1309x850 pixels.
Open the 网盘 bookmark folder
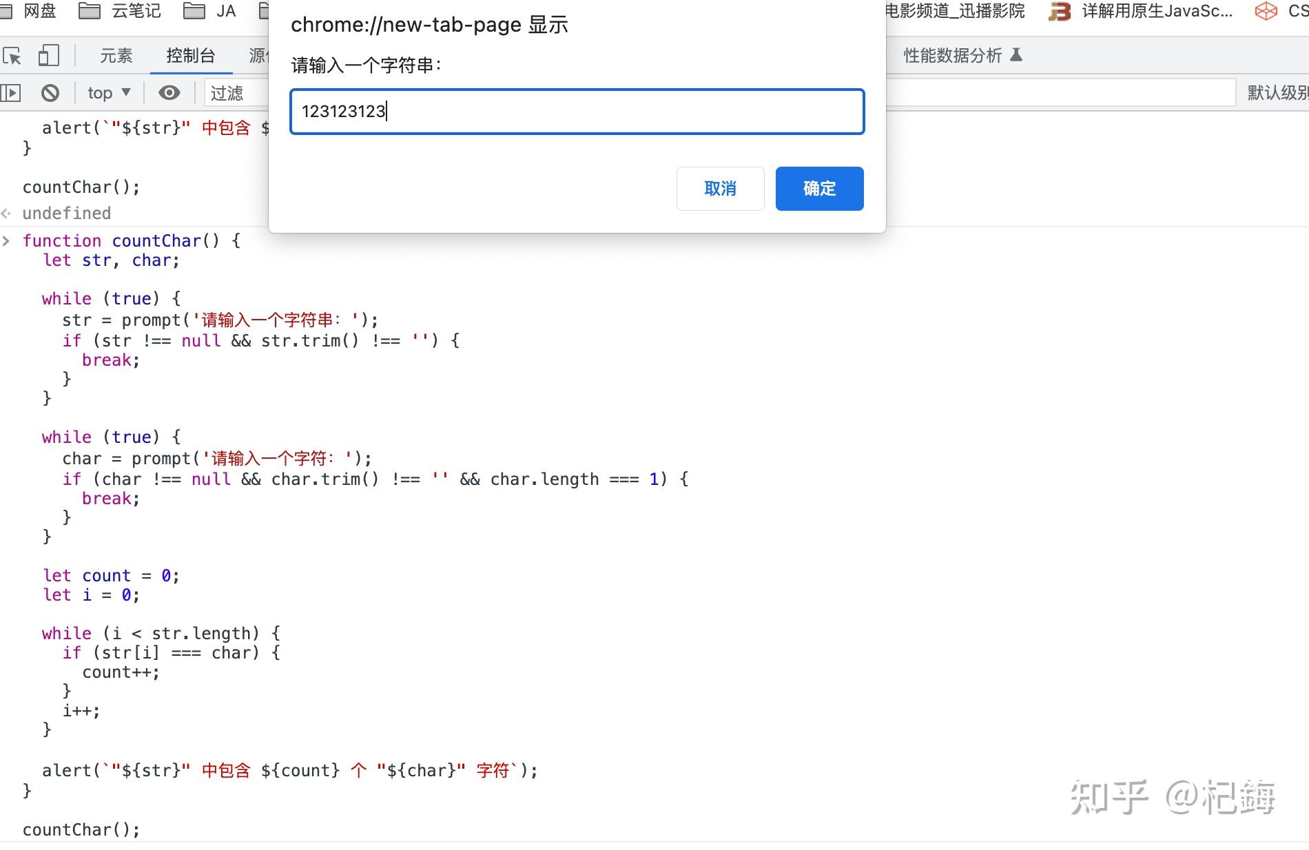(28, 11)
